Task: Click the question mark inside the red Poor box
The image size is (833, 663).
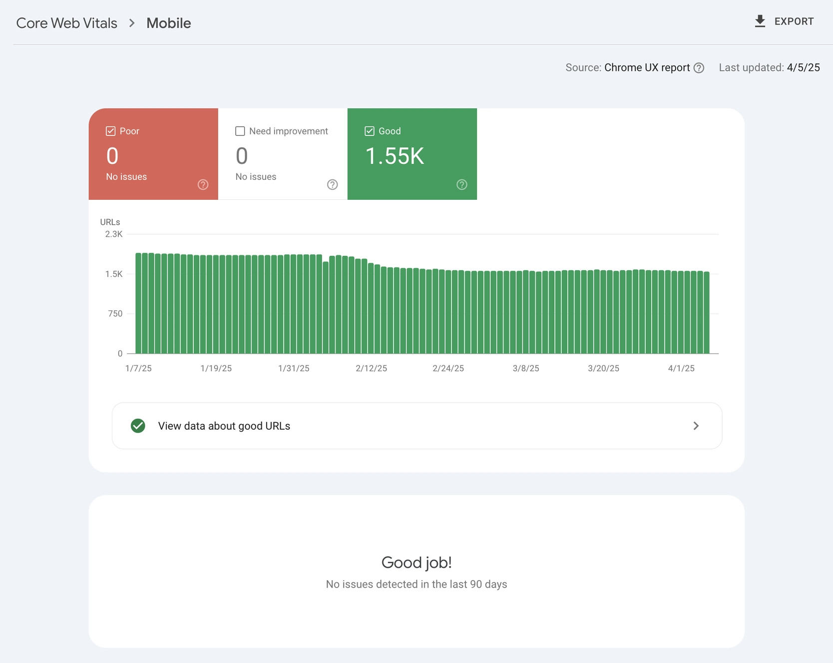Action: [203, 184]
